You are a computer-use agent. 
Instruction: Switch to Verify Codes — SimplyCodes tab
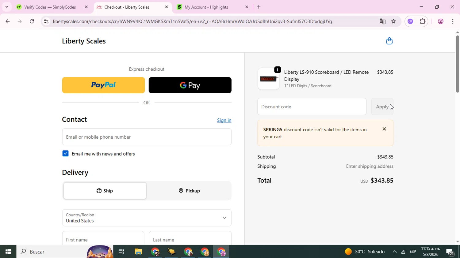pos(50,7)
